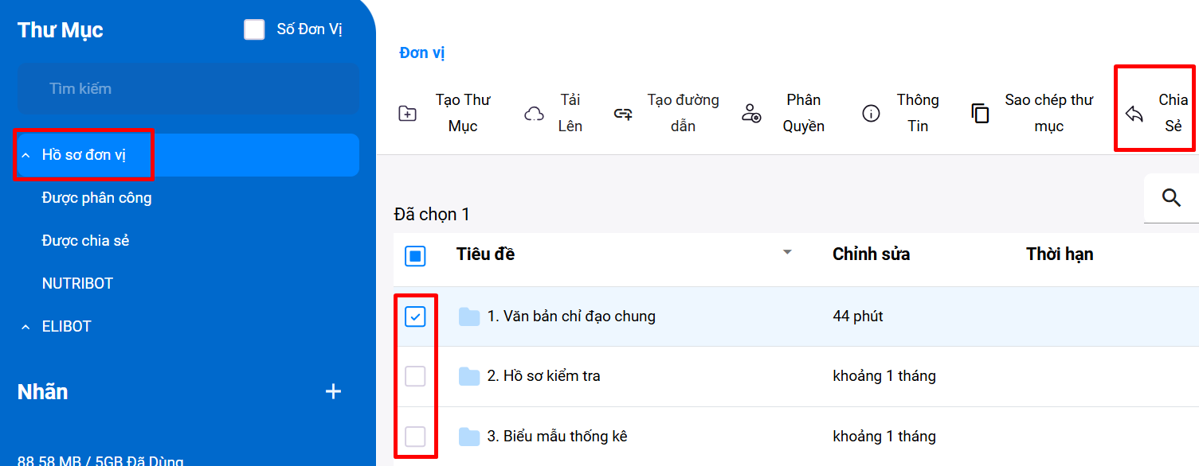
Task: Focus the Tìm kiếm search field
Action: click(188, 89)
